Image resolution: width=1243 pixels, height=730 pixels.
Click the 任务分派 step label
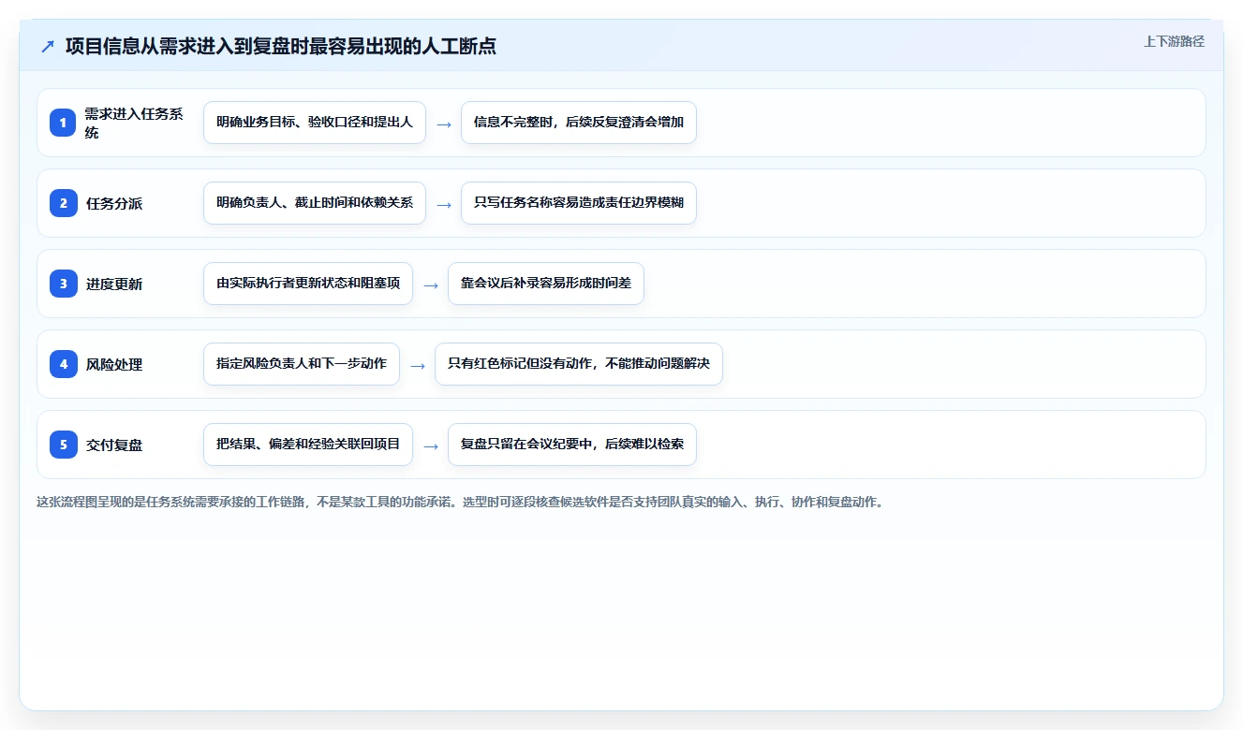click(114, 203)
